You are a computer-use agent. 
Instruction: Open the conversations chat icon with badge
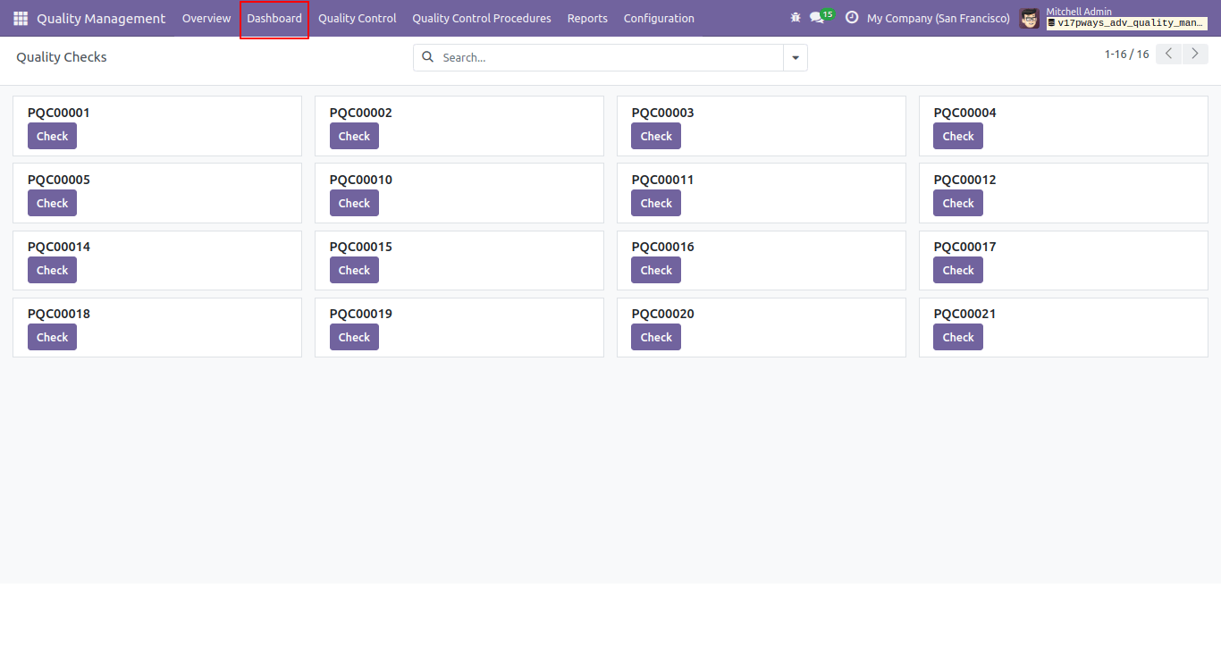tap(821, 17)
